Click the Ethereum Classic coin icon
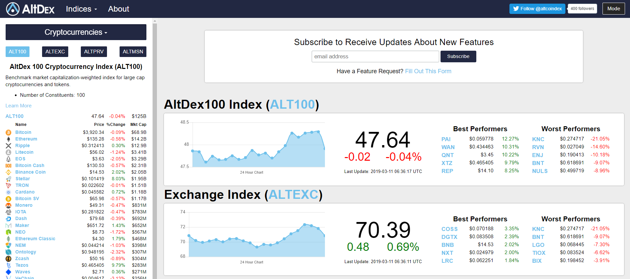 (x=9, y=239)
